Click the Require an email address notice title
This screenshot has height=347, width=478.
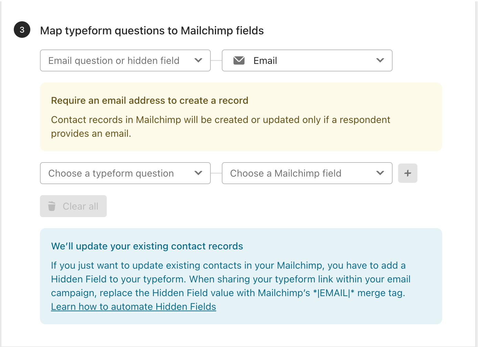tap(149, 100)
